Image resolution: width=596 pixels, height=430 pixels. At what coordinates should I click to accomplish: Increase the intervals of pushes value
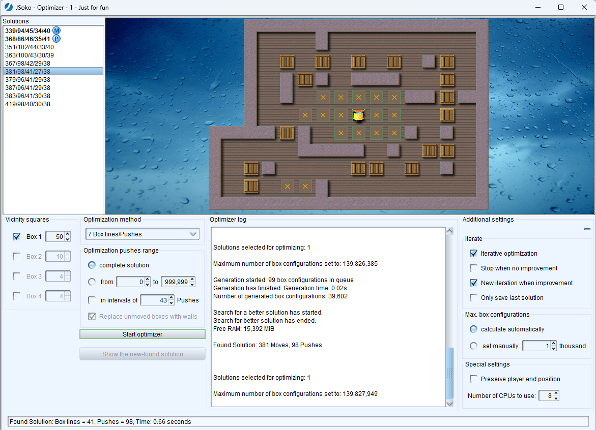point(172,298)
